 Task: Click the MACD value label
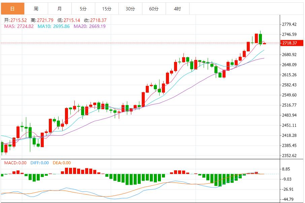point(15,163)
